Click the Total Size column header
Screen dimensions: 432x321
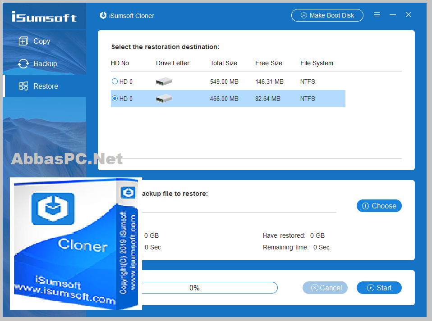(x=223, y=63)
